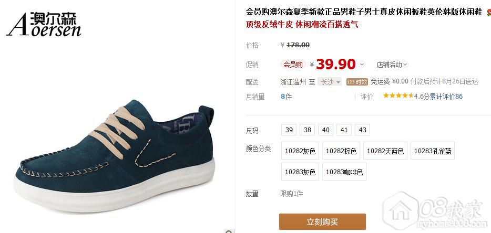
Task: Choose color option 10283咖啡色
Action: [344, 172]
